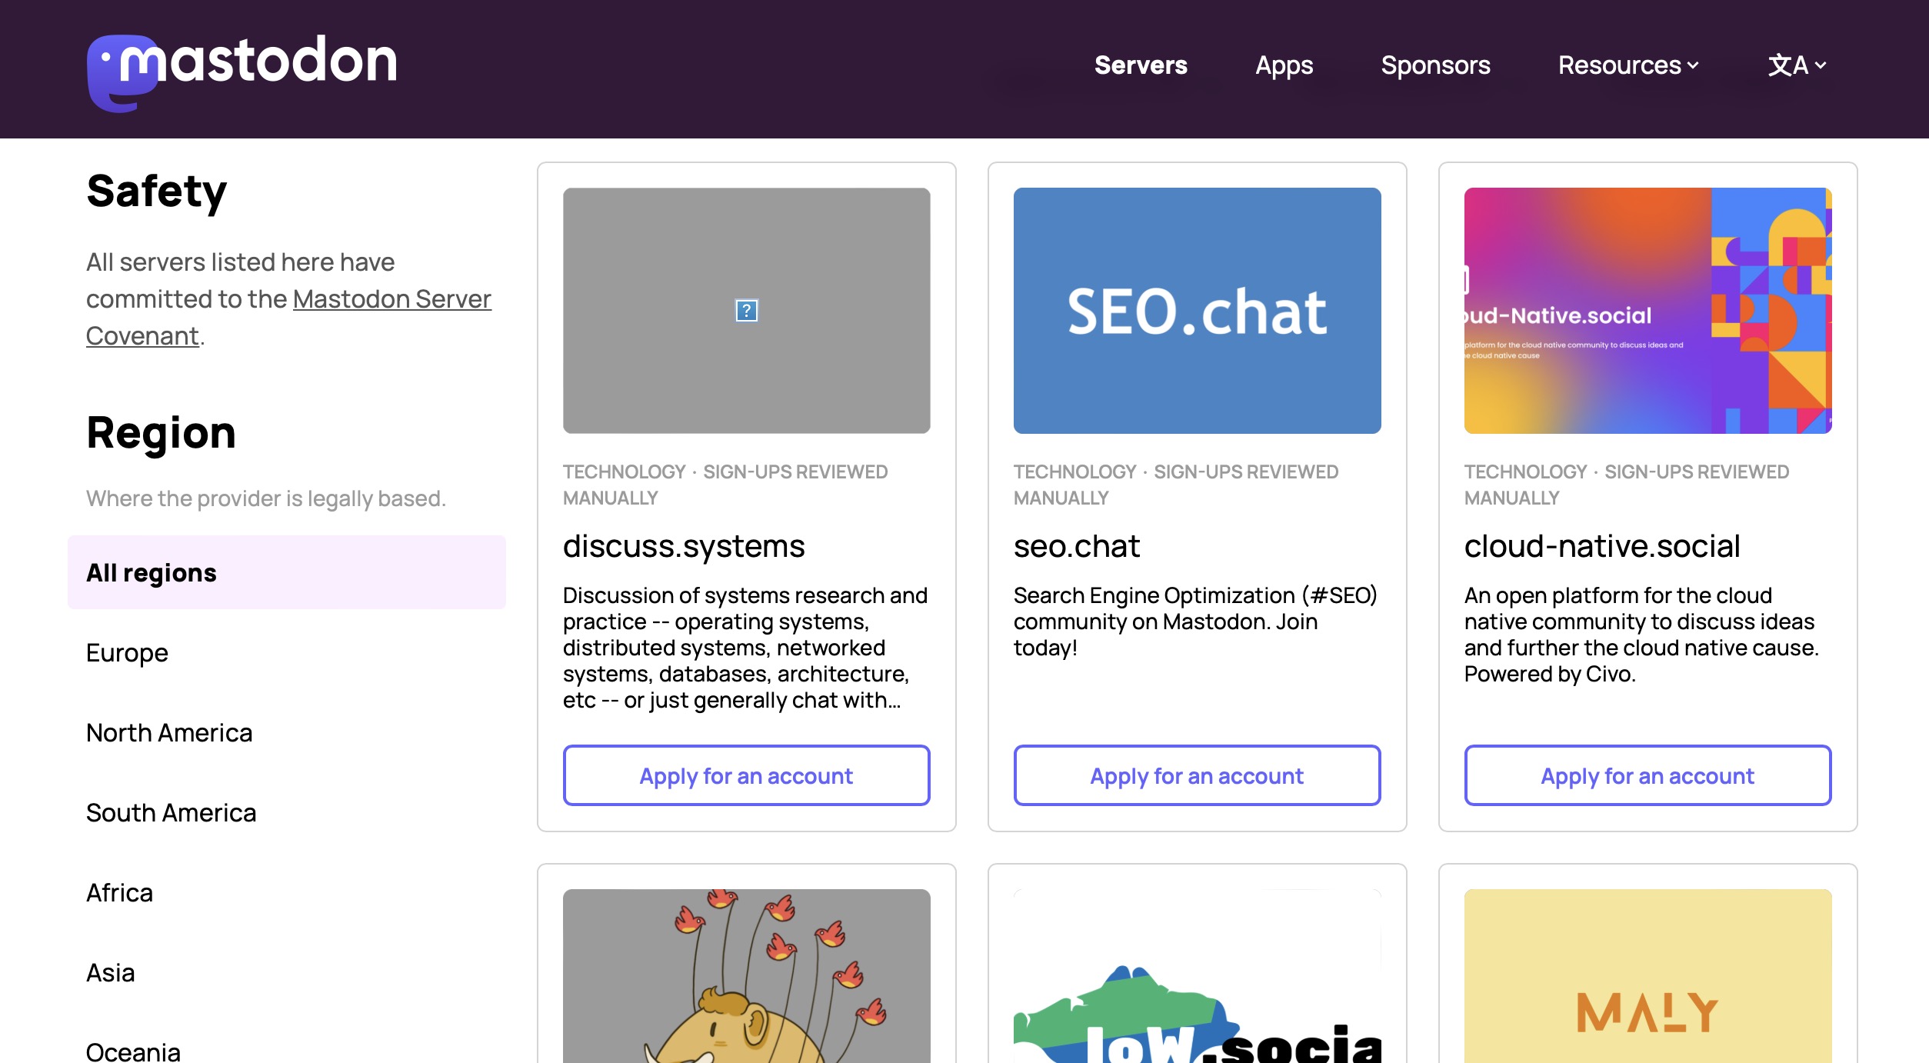1929x1063 pixels.
Task: Go to the Apps page
Action: (1284, 65)
